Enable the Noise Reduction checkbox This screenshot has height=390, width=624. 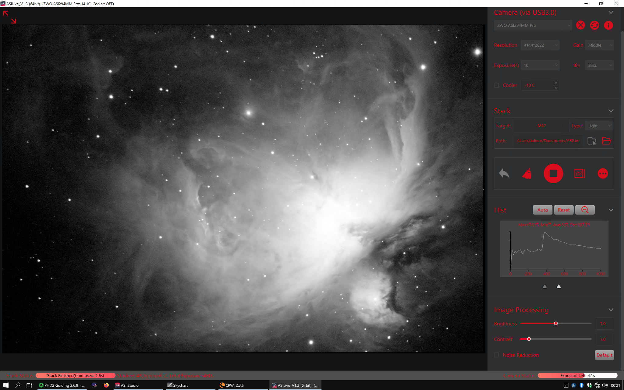pos(496,355)
